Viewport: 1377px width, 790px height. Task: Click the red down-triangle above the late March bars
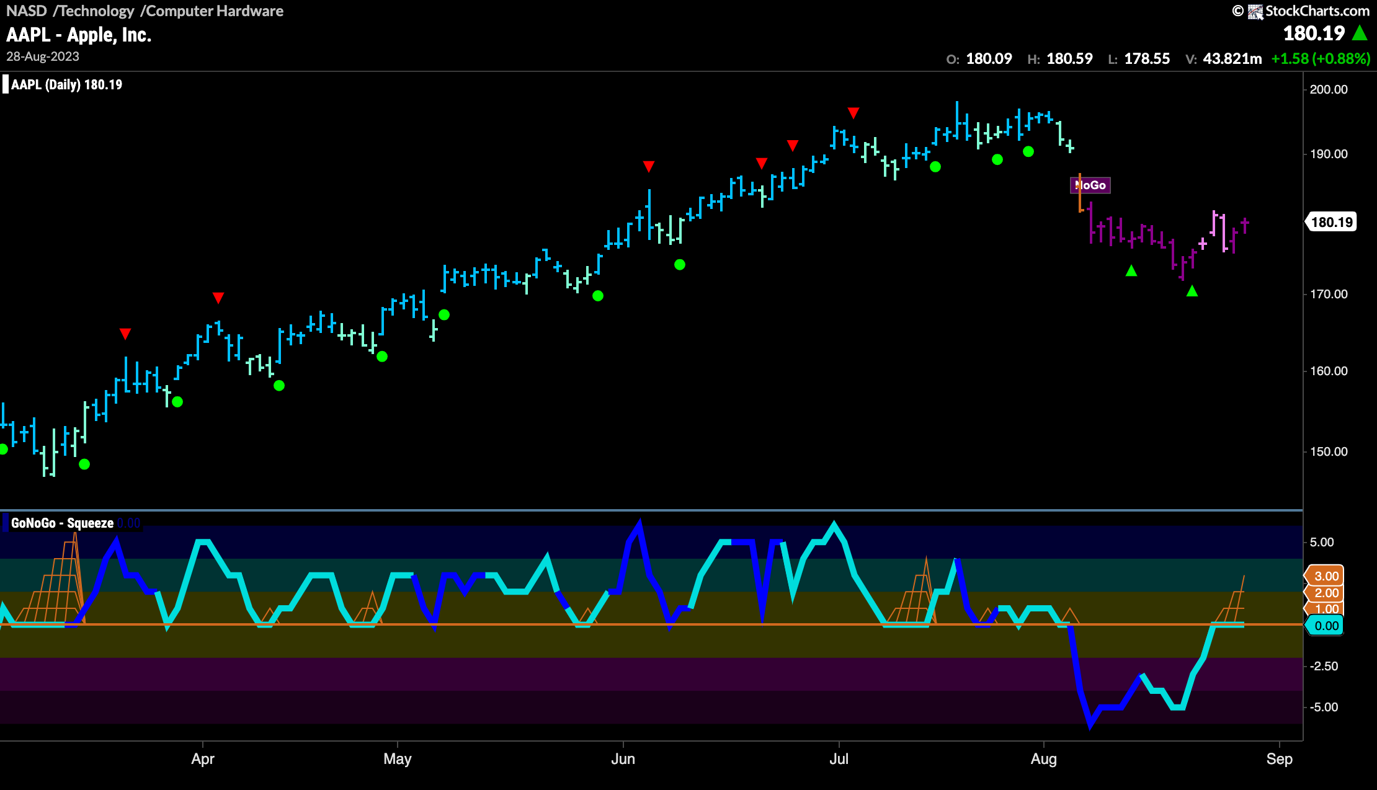(125, 334)
